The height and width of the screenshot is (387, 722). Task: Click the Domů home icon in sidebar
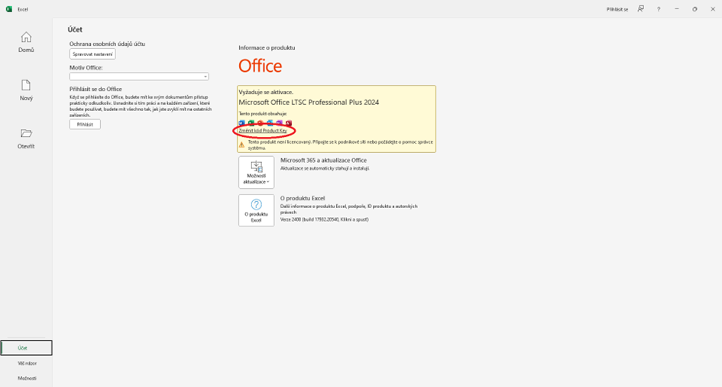coord(26,37)
